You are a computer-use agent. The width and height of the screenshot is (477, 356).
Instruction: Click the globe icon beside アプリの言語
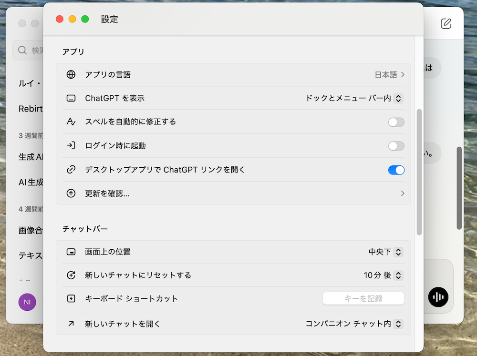71,75
